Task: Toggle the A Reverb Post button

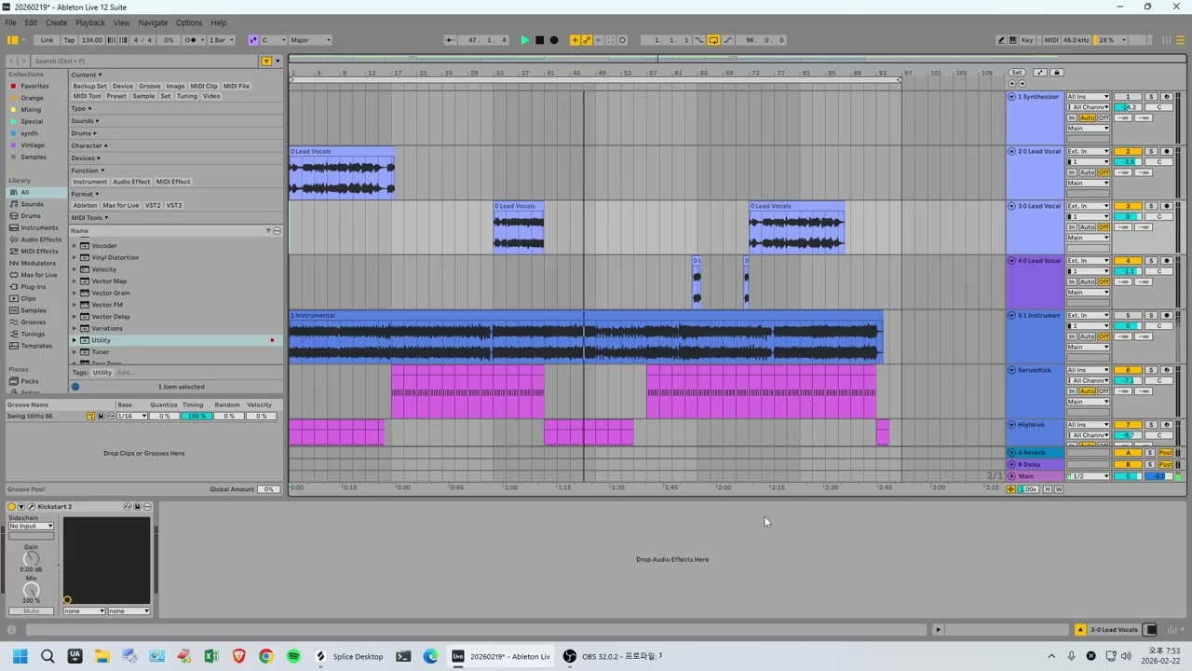Action: click(1165, 453)
